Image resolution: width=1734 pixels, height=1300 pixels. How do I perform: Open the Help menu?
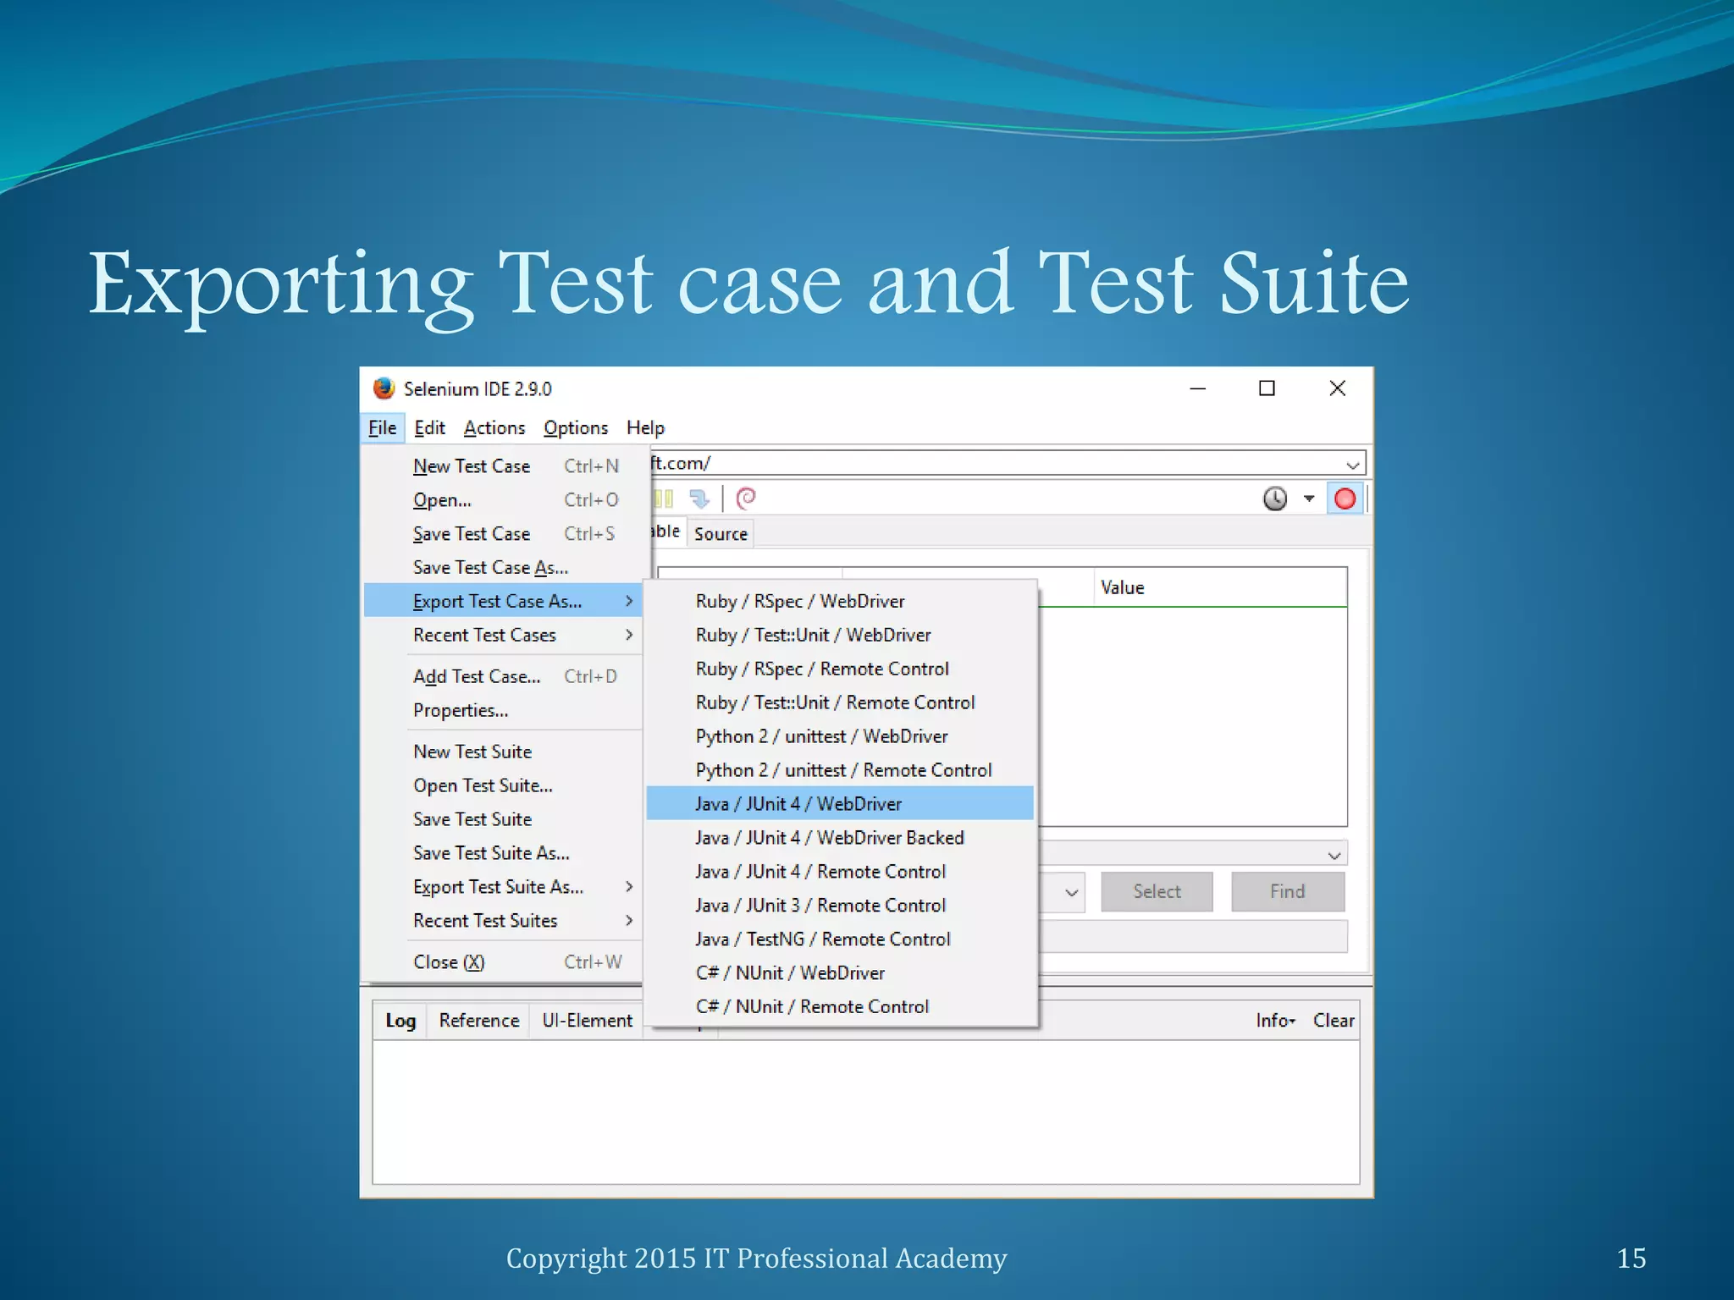645,428
